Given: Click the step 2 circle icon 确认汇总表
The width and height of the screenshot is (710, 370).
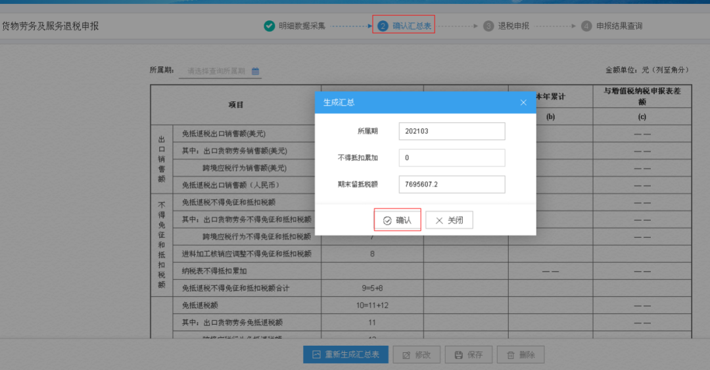Looking at the screenshot, I should point(383,26).
